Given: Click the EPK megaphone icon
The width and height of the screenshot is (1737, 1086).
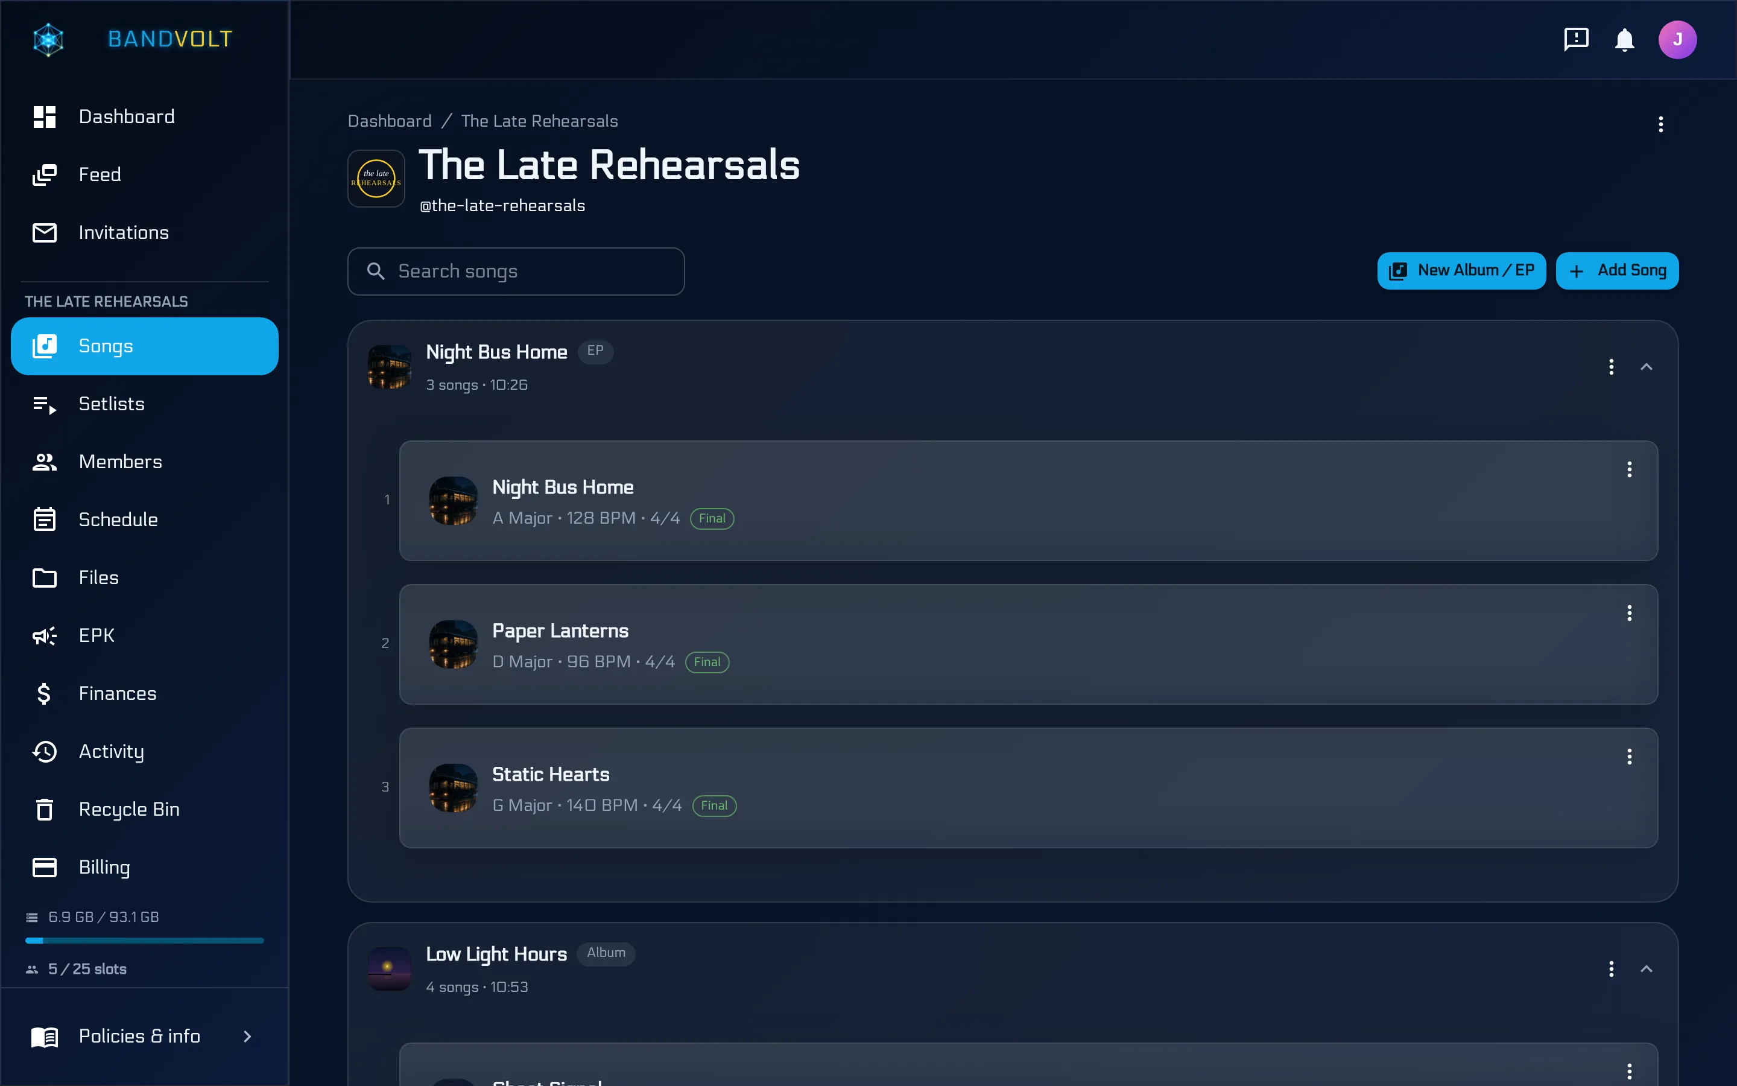Looking at the screenshot, I should pyautogui.click(x=45, y=636).
